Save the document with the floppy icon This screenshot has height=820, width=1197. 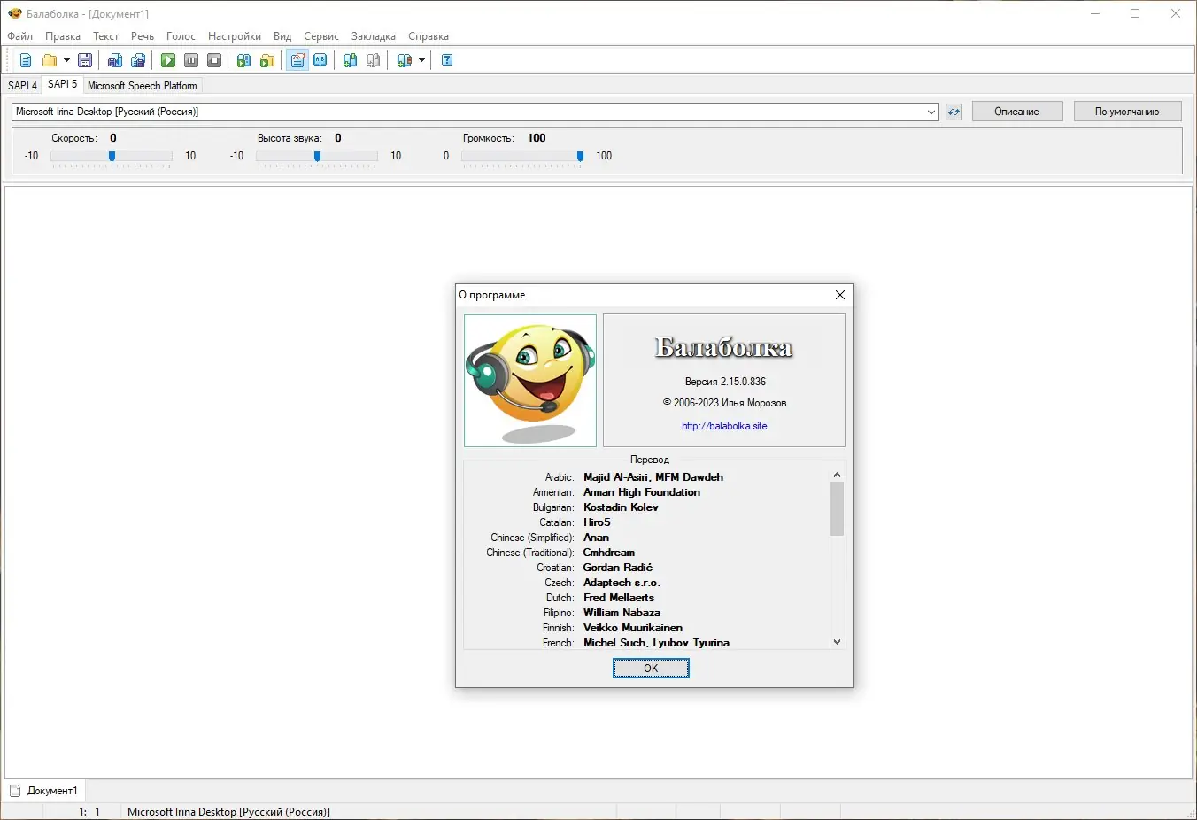click(x=85, y=60)
